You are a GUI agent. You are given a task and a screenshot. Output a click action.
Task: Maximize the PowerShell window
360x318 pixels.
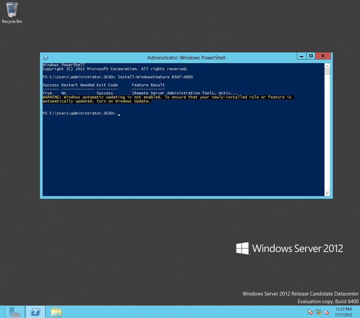pos(311,56)
